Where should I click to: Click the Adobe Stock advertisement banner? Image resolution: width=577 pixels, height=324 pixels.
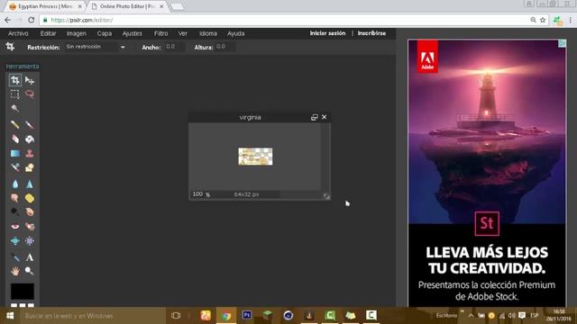pos(487,173)
